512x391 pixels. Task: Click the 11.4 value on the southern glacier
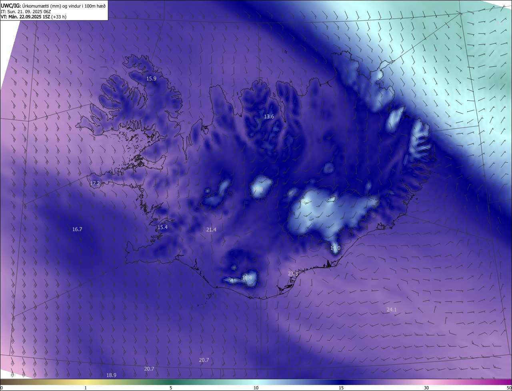point(247,278)
